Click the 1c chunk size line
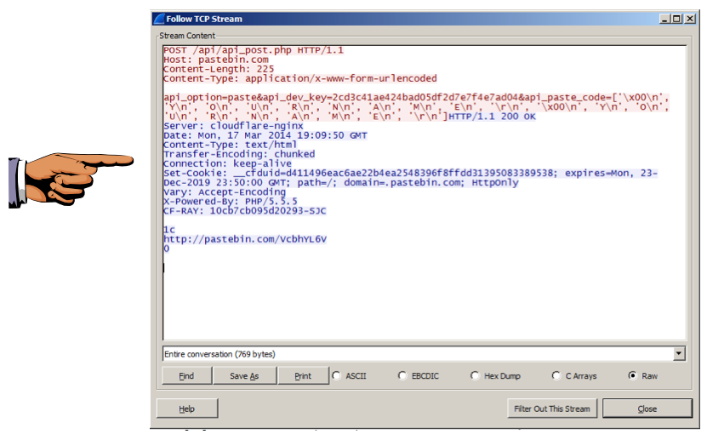 click(169, 230)
